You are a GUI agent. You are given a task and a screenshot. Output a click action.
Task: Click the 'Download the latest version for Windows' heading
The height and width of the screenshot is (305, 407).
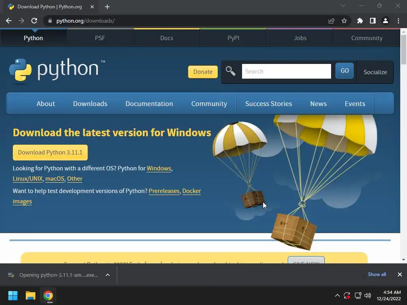point(112,133)
